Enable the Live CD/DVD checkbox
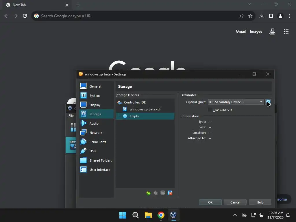The width and height of the screenshot is (296, 222). (210, 110)
